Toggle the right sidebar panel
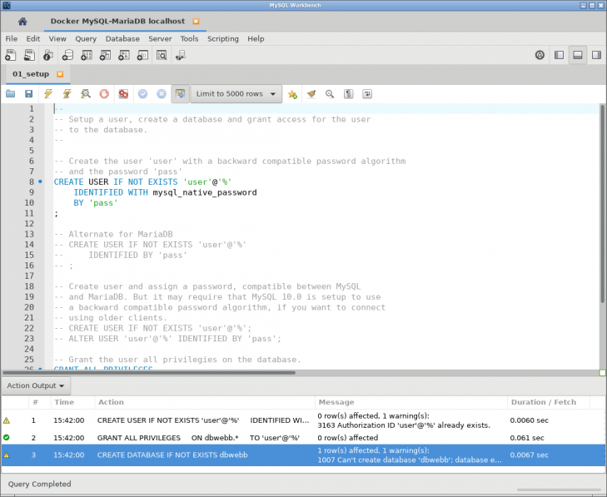The height and width of the screenshot is (497, 607). 596,55
